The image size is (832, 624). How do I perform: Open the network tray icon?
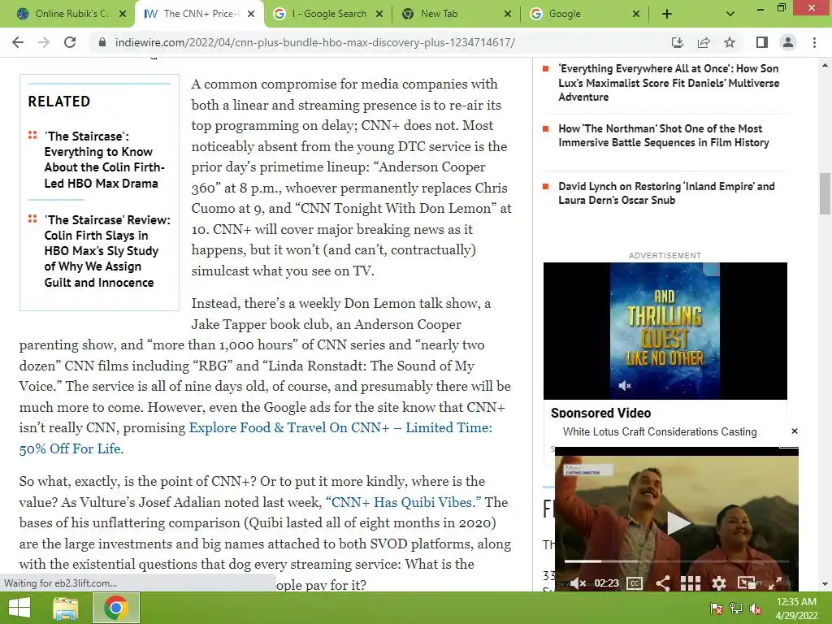tap(736, 609)
